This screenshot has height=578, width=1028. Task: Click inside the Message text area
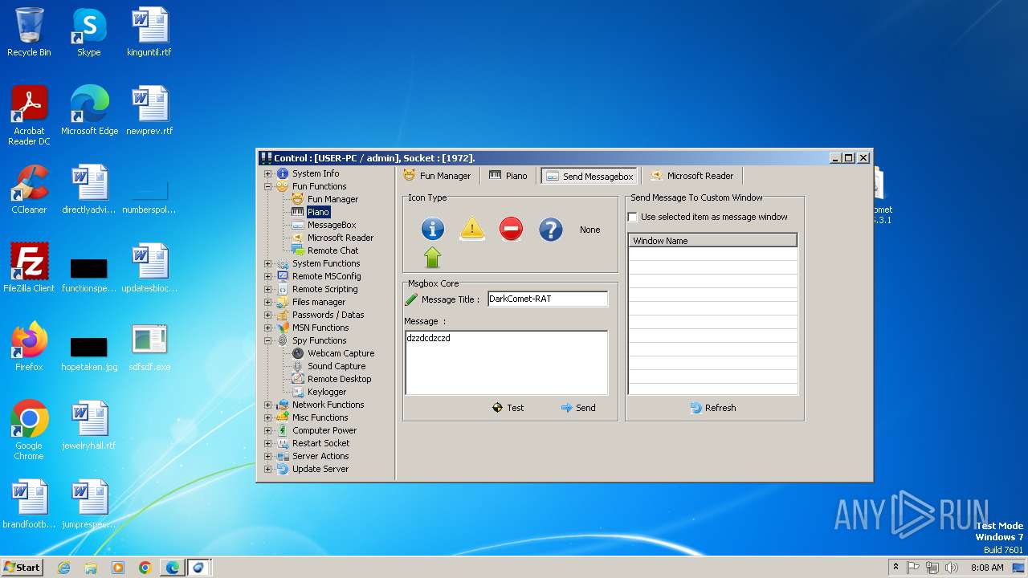506,363
